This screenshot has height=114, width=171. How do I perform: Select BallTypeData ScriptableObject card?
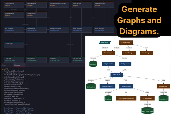[x=36, y=60]
